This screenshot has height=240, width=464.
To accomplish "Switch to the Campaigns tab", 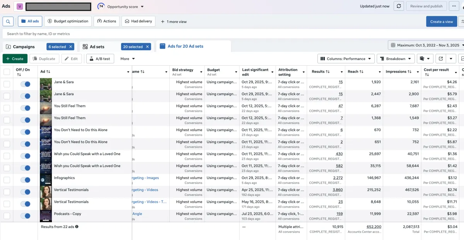I will [23, 47].
